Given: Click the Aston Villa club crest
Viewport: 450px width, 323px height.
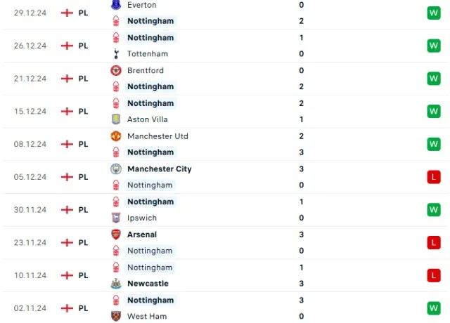Looking at the screenshot, I should coord(116,119).
